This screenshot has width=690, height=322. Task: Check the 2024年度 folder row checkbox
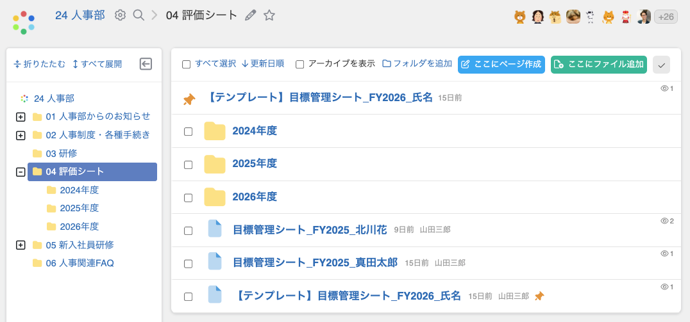188,131
